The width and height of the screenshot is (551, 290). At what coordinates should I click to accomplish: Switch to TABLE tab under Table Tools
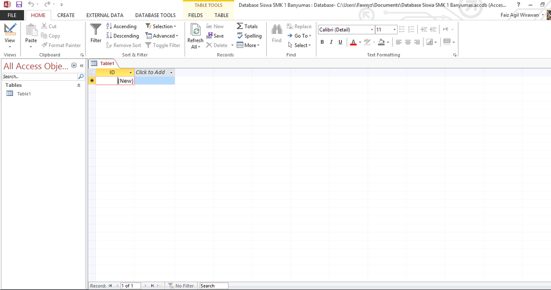[221, 15]
